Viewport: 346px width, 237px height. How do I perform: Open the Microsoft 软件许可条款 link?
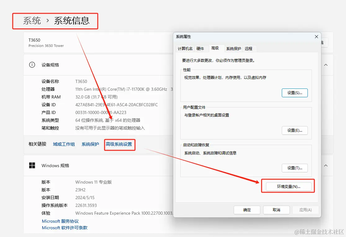click(x=65, y=228)
